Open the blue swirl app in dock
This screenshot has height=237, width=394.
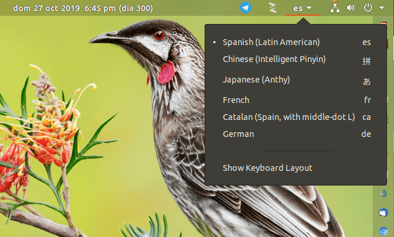coord(383,194)
